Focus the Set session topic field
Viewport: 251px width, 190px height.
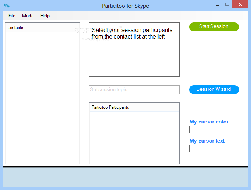(x=134, y=89)
